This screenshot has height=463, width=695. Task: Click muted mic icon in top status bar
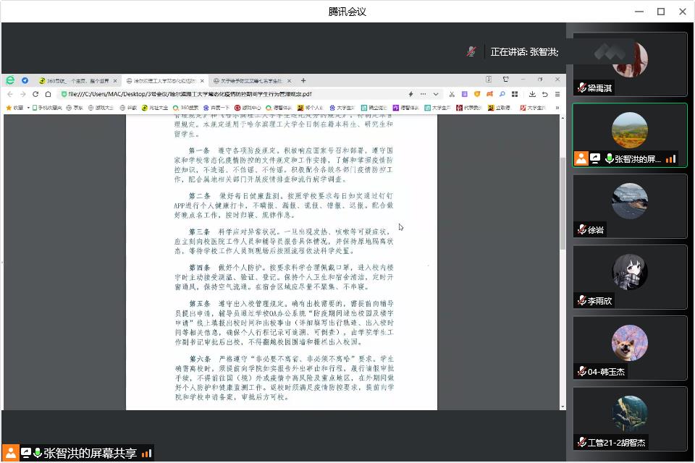pos(471,51)
